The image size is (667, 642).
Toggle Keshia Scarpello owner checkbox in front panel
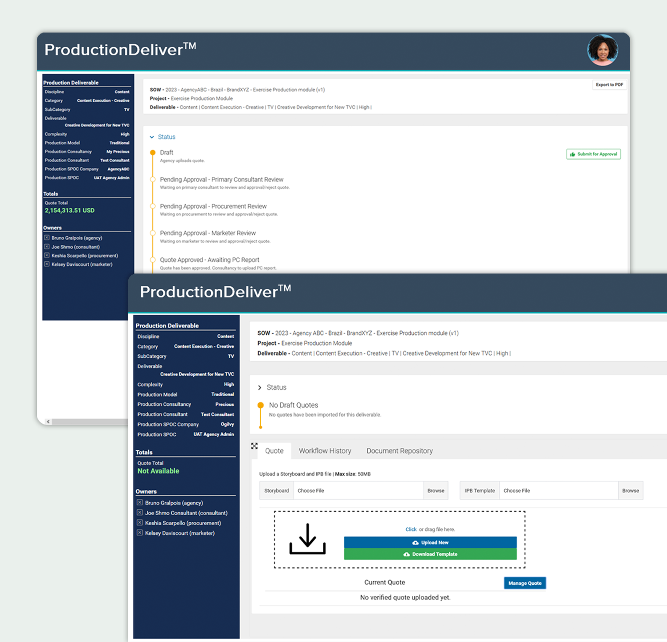pos(140,523)
